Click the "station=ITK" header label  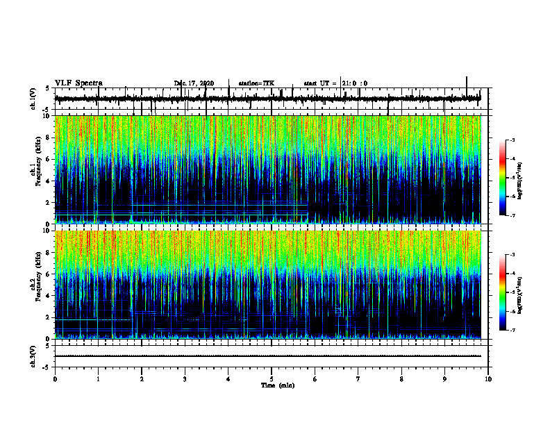click(x=256, y=83)
